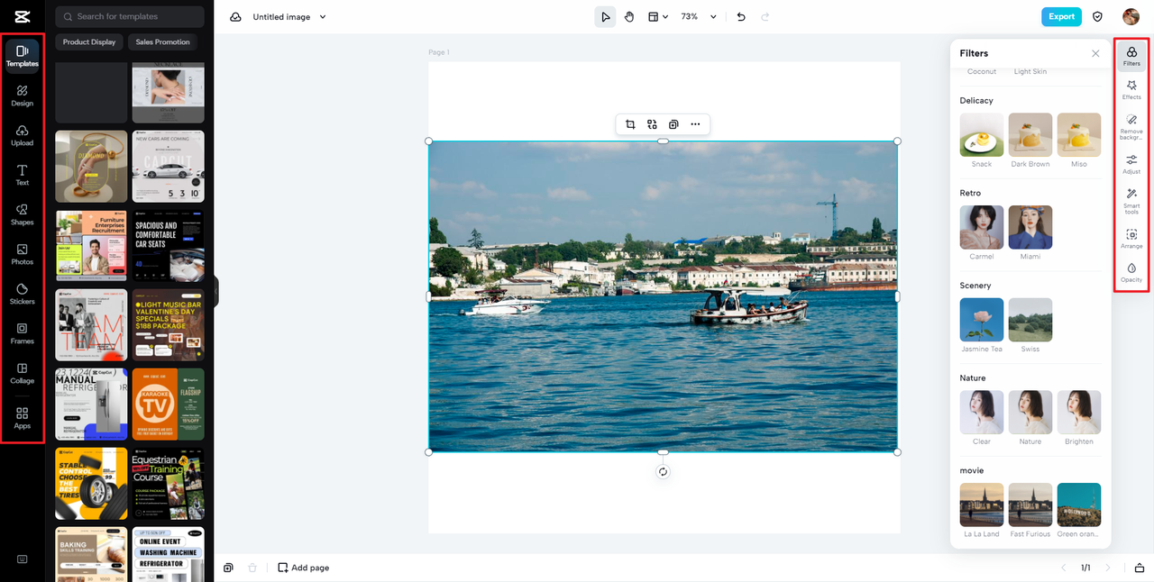
Task: Open the Filters panel icon
Action: [x=1131, y=56]
